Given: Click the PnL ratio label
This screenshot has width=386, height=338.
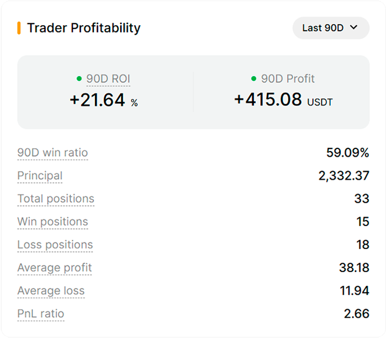Looking at the screenshot, I should (x=41, y=314).
